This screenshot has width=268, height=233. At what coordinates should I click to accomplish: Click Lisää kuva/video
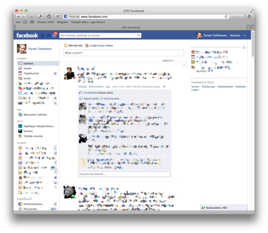tap(99, 45)
